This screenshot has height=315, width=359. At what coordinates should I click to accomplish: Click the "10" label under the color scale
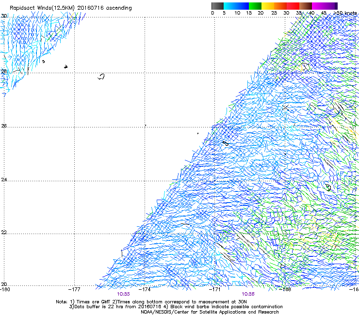[x=237, y=13]
